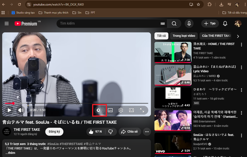
Task: Open Sin bookmark folder
Action: tap(77, 13)
